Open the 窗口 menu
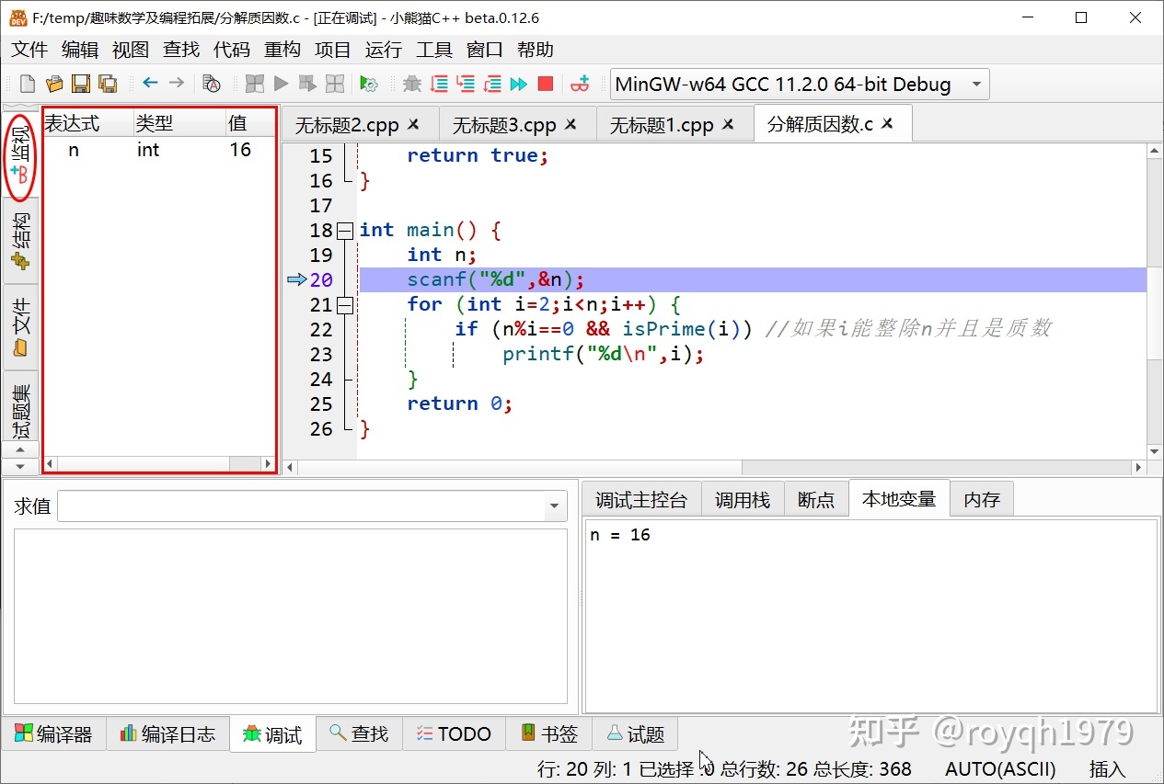Viewport: 1164px width, 784px height. click(485, 50)
